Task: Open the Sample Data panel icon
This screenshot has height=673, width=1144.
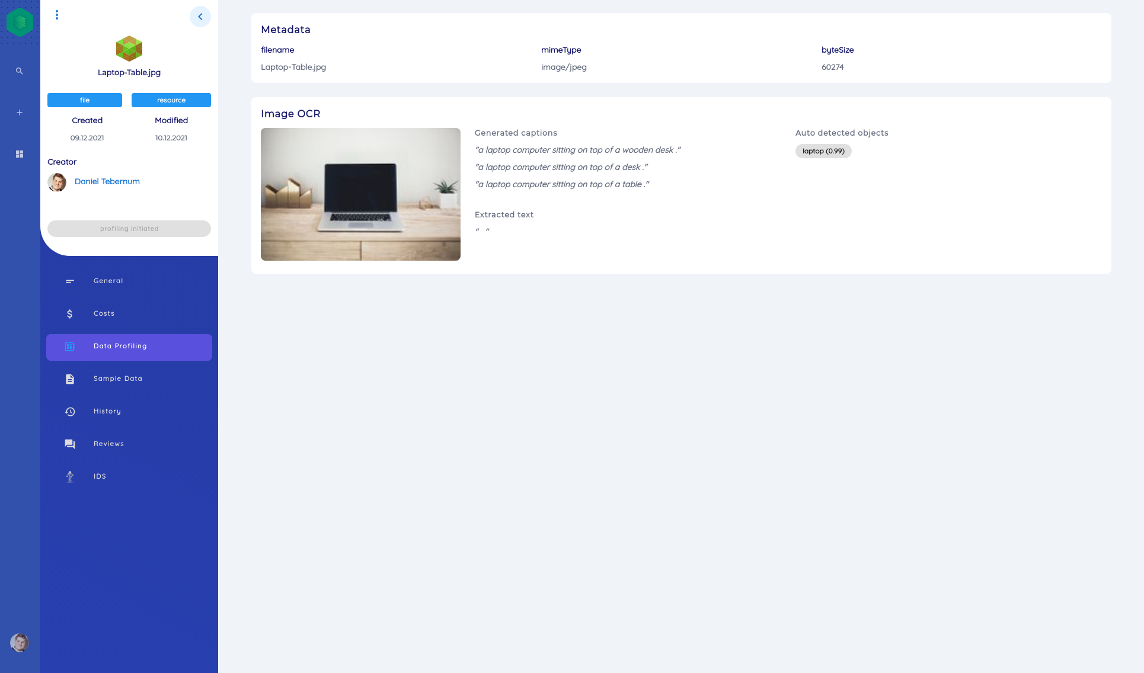Action: click(x=70, y=378)
